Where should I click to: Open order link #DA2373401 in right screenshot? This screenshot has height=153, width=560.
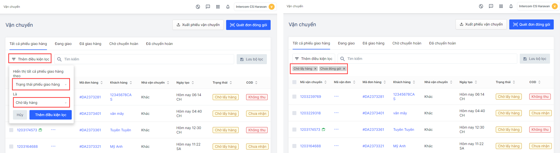[373, 113]
